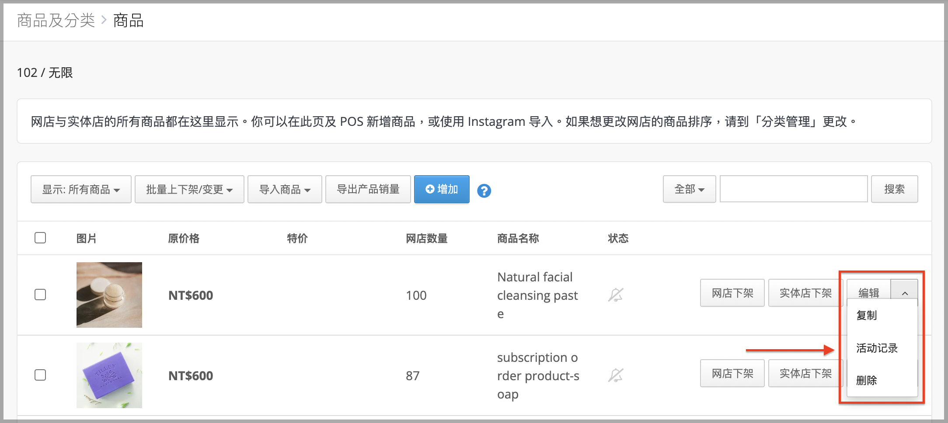948x423 pixels.
Task: Expand the 导入商品 dropdown
Action: click(285, 189)
